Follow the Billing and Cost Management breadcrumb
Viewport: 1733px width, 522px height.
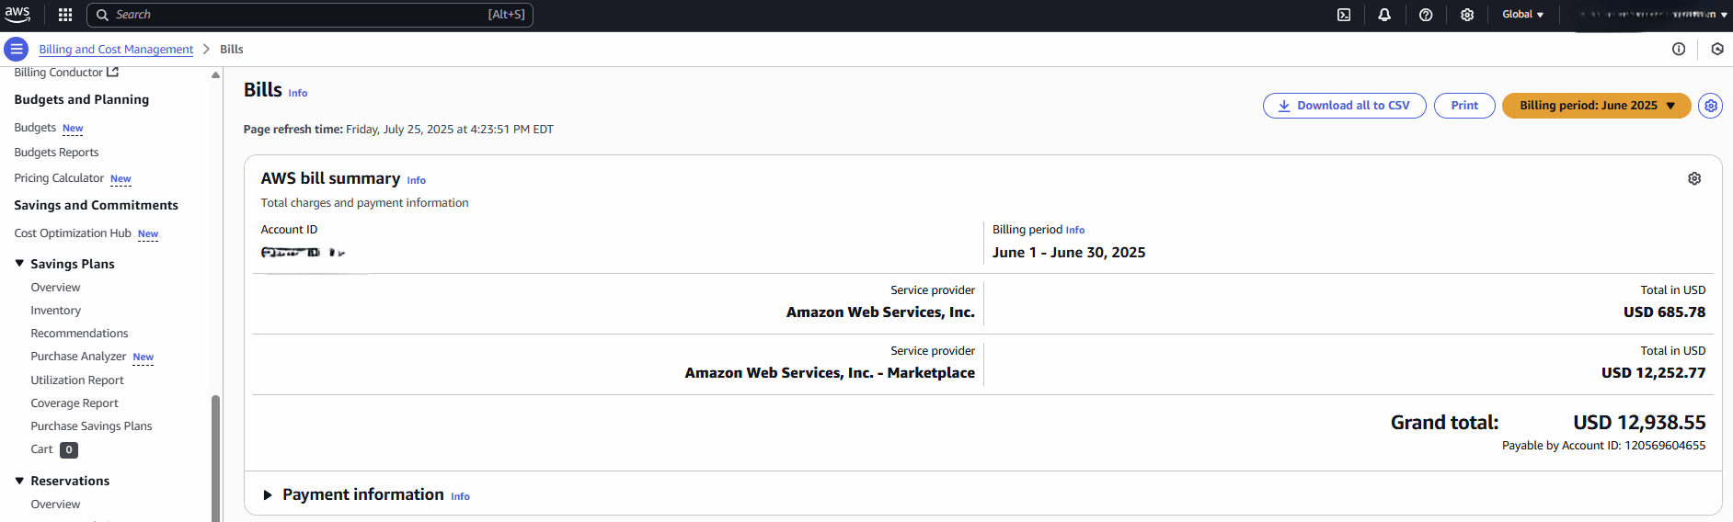coord(116,50)
